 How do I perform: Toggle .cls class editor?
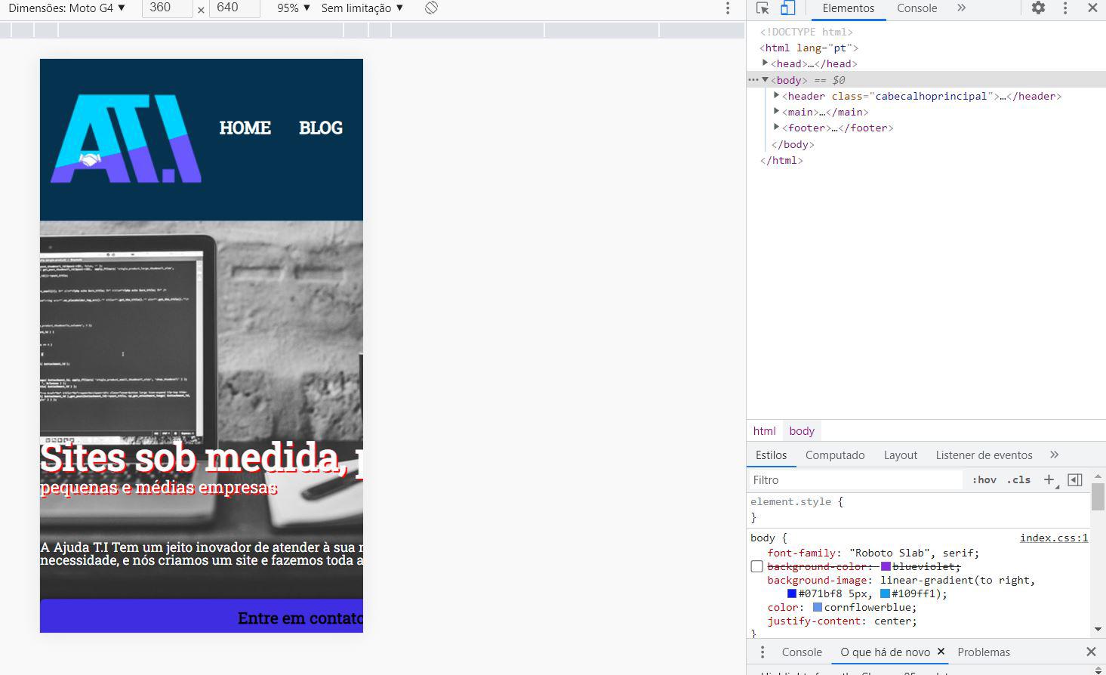tap(1019, 479)
